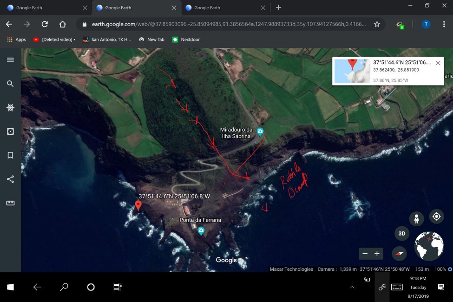Open the Action Center notifications
453x302 pixels.
point(441,287)
